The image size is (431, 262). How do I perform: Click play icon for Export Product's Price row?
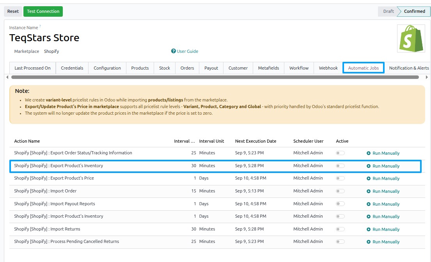tap(369, 178)
